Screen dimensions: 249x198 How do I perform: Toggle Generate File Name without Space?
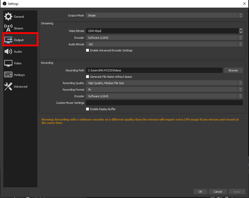coord(88,77)
